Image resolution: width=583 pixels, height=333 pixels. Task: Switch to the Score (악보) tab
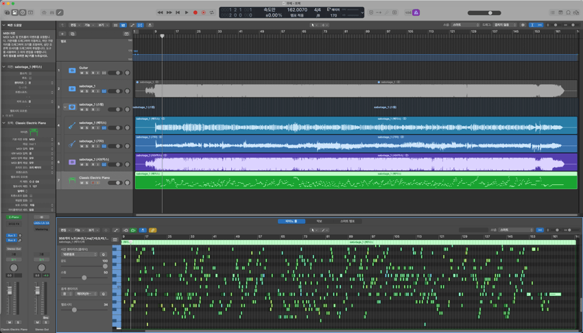319,221
